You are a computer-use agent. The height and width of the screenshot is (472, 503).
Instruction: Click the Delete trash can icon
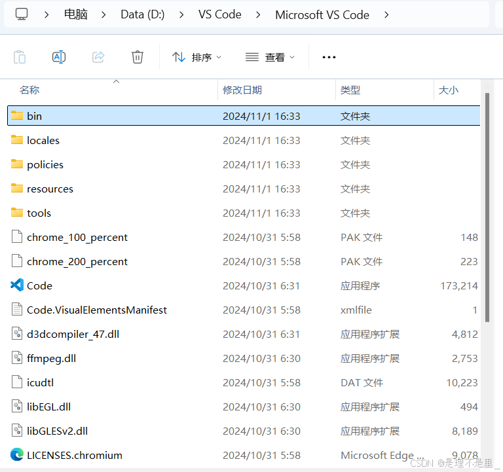[x=138, y=57]
